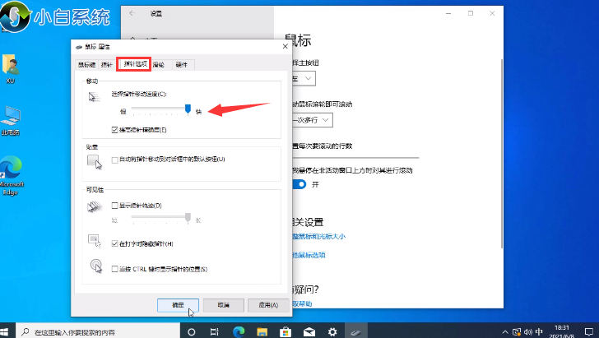The image size is (599, 338).
Task: Click the 取消 button
Action: [223, 304]
